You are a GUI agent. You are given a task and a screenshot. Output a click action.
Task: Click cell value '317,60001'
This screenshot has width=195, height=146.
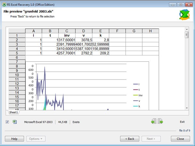tap(67, 40)
